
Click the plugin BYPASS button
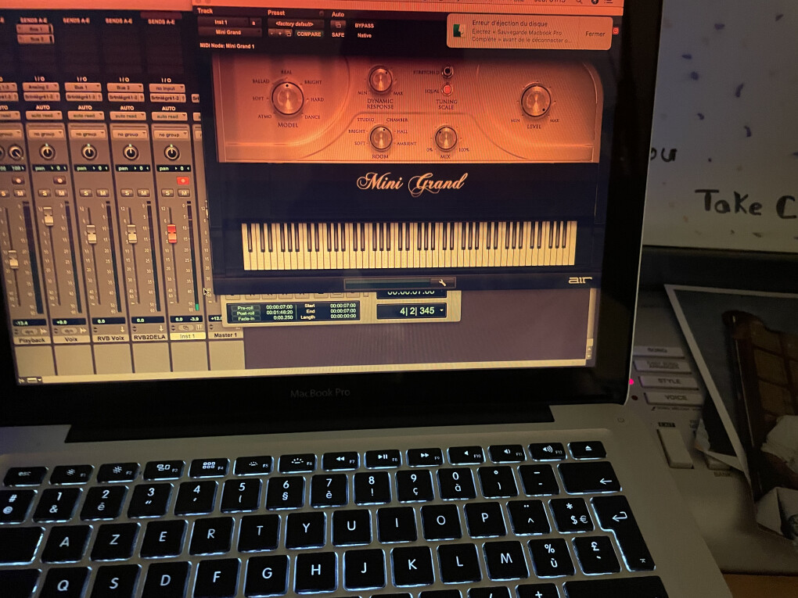[x=364, y=26]
